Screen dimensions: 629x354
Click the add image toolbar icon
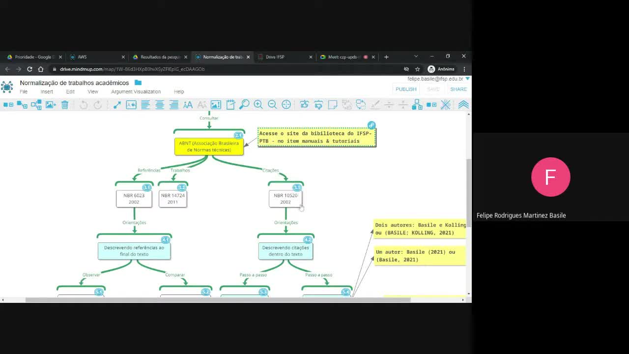pyautogui.click(x=51, y=105)
